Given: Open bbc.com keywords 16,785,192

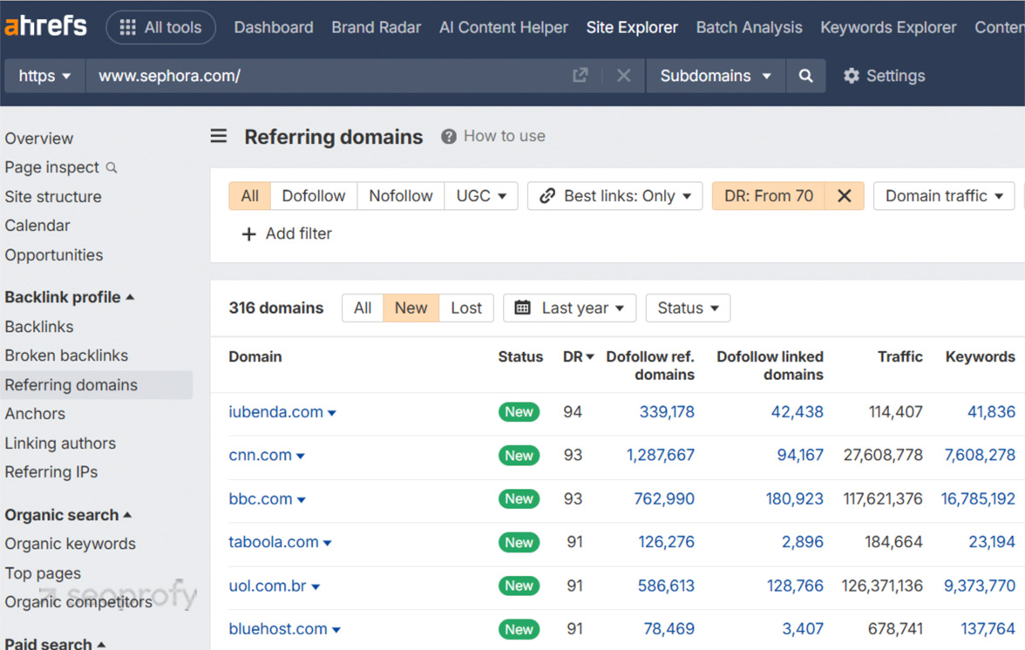Looking at the screenshot, I should pyautogui.click(x=978, y=498).
